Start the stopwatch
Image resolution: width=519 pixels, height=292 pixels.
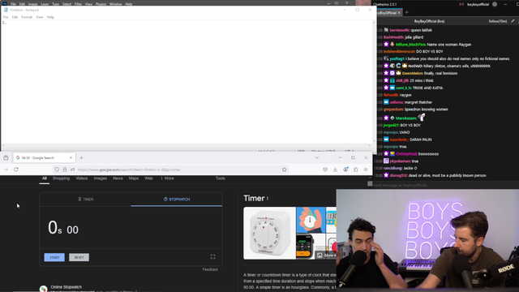54,257
